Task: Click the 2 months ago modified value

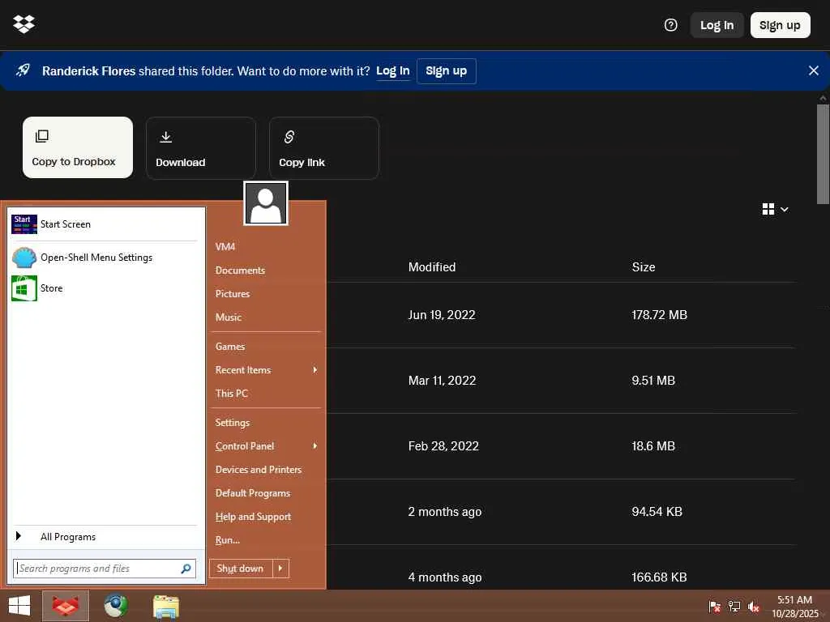Action: (445, 512)
